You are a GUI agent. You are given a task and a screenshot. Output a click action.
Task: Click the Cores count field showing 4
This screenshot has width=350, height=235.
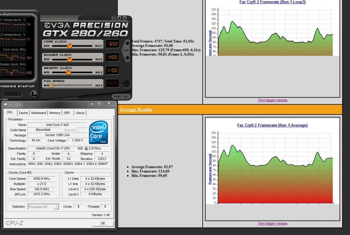78,207
